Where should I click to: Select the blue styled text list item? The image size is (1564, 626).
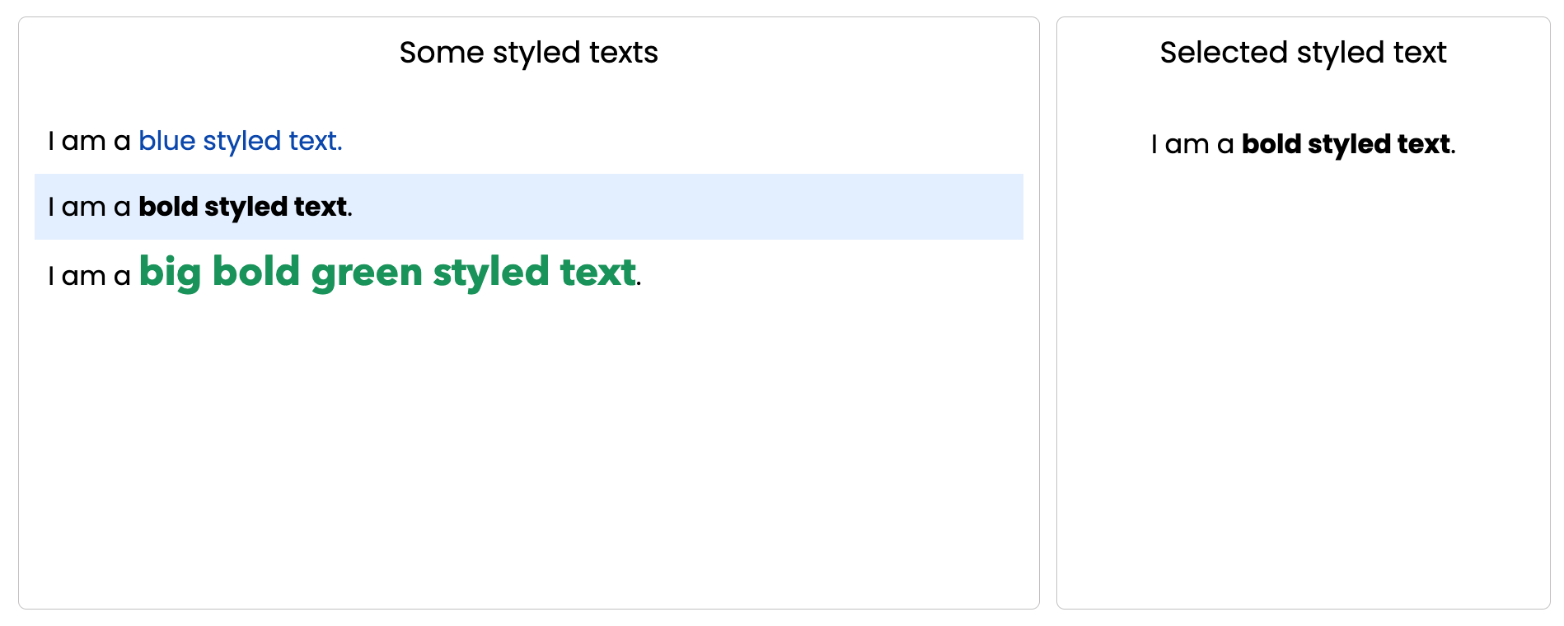pos(528,141)
